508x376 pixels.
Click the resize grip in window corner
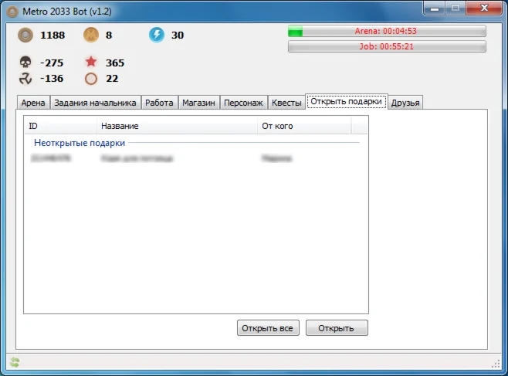pos(496,364)
